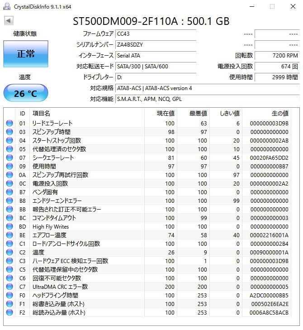The width and height of the screenshot is (303, 330).
Task: Click the High Fly Writes item name
Action: (x=51, y=227)
